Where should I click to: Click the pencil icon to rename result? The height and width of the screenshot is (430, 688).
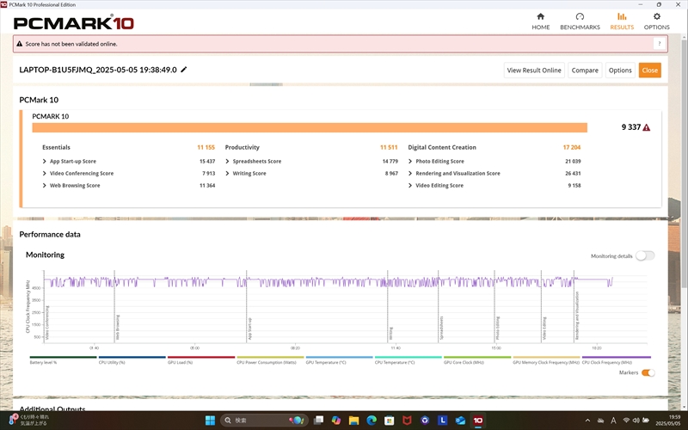tap(184, 70)
